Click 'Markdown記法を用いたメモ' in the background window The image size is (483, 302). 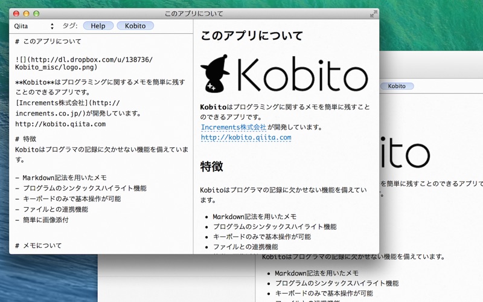point(316,274)
